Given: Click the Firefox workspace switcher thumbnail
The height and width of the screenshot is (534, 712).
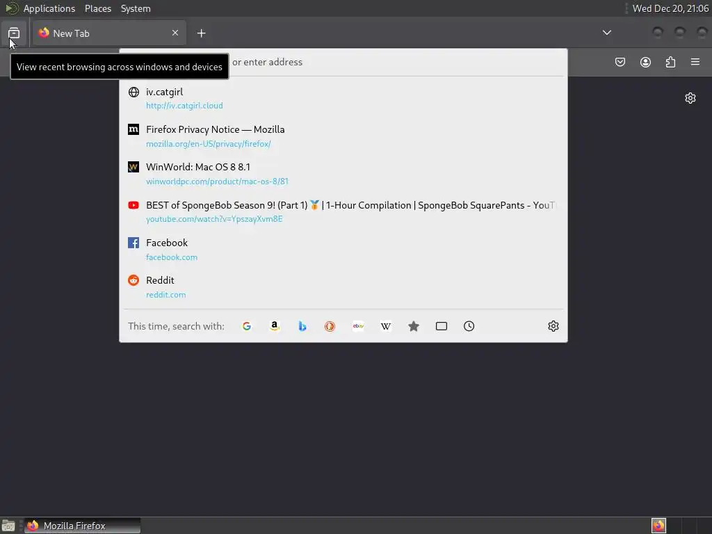Looking at the screenshot, I should 658,526.
